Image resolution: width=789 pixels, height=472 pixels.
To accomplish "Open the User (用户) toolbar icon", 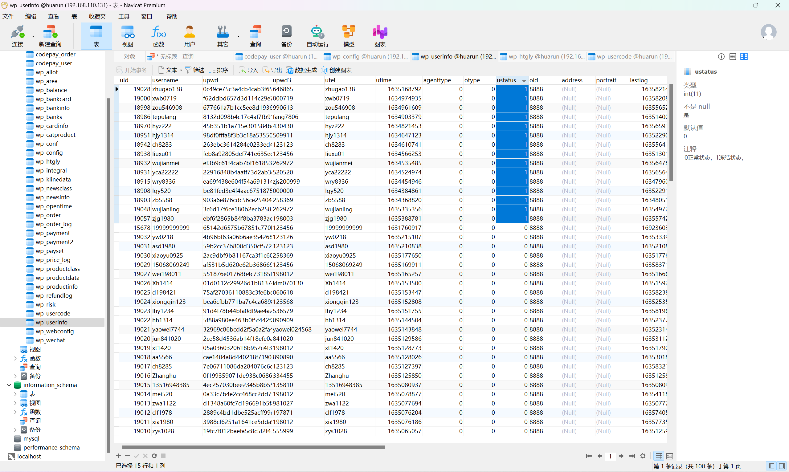I will click(190, 36).
